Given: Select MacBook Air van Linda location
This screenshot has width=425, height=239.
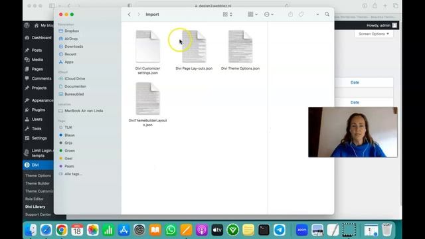Looking at the screenshot, I should tap(81, 111).
